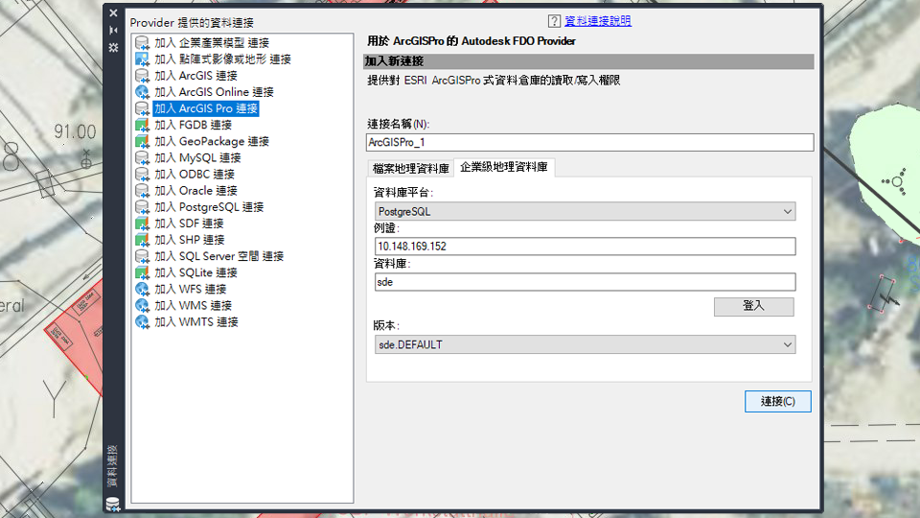Select 加入 WMS 連接
920x518 pixels.
pyautogui.click(x=193, y=306)
